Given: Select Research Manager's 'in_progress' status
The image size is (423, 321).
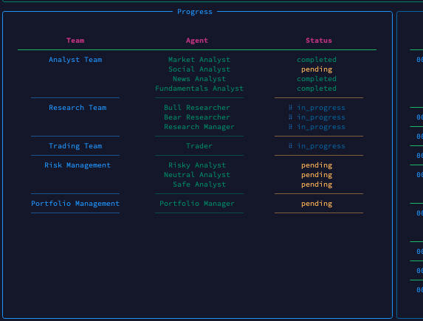Looking at the screenshot, I should (x=321, y=127).
